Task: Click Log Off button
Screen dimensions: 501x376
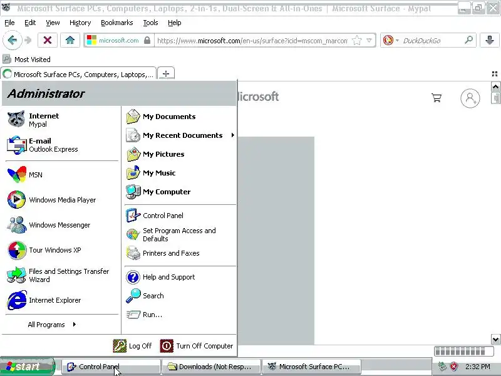Action: [132, 346]
